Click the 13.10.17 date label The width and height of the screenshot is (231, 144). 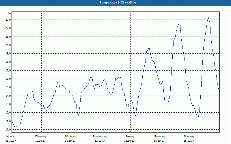pos(129,141)
